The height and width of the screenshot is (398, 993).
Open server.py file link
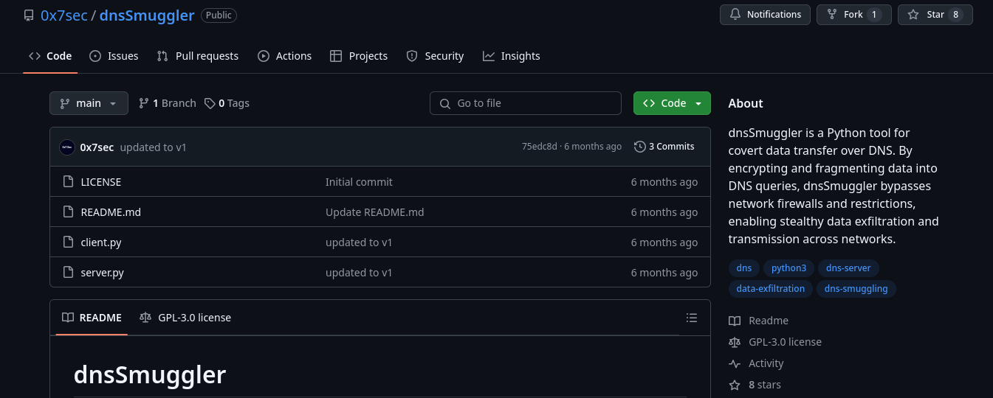click(x=103, y=273)
